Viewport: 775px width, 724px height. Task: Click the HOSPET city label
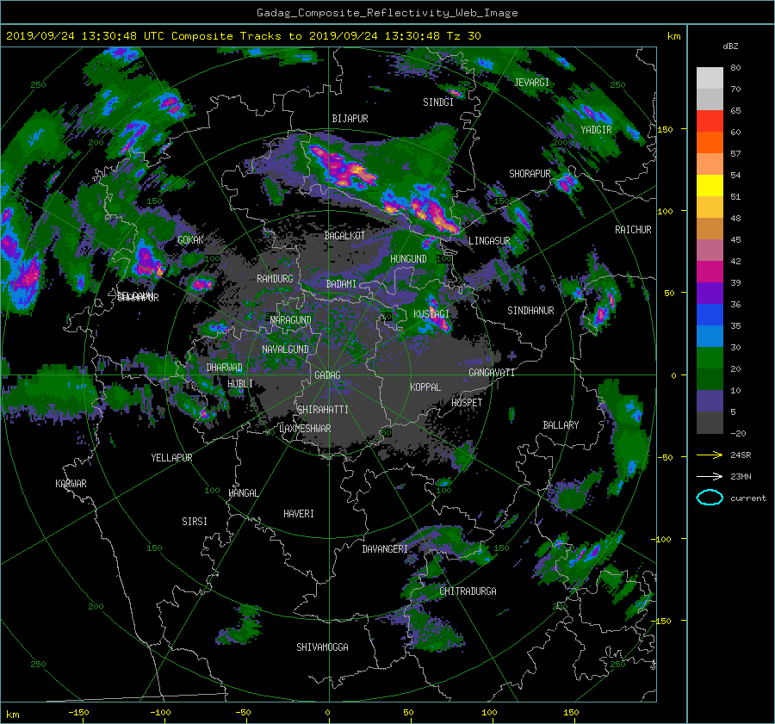click(467, 403)
